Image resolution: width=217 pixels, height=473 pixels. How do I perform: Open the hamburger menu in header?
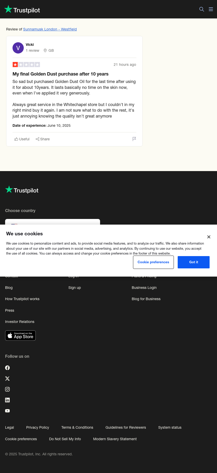pos(211,9)
